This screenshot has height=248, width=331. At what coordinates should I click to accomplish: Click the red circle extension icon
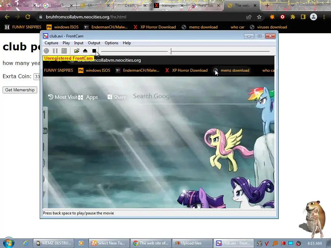[x=283, y=17]
